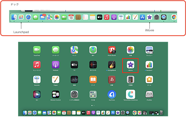This screenshot has width=186, height=125.
Task: Launch GarageBand from Launchpad
Action: pyautogui.click(x=112, y=65)
